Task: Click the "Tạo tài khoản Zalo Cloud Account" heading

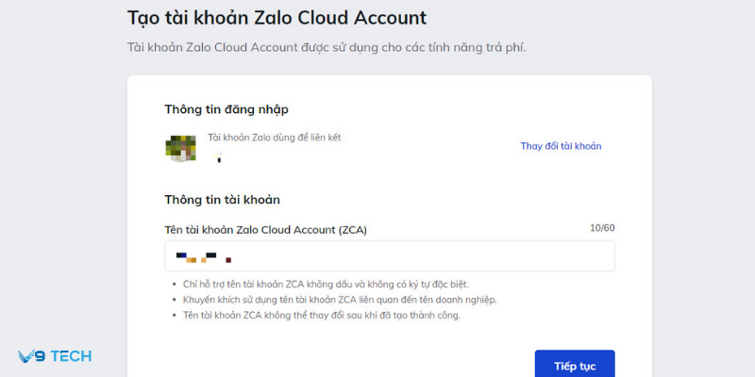Action: tap(277, 18)
